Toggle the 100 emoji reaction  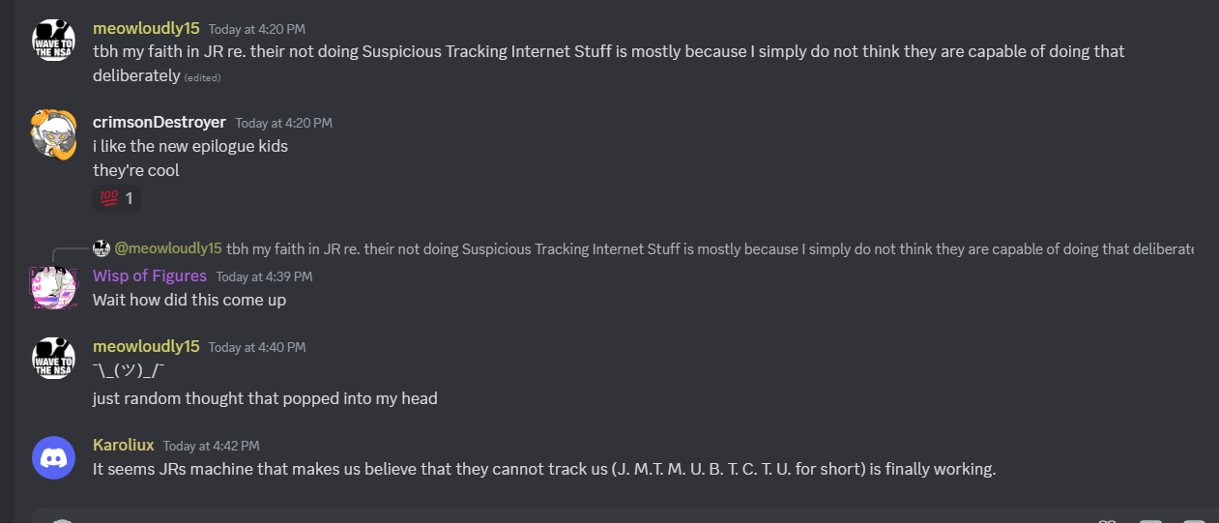[x=117, y=198]
